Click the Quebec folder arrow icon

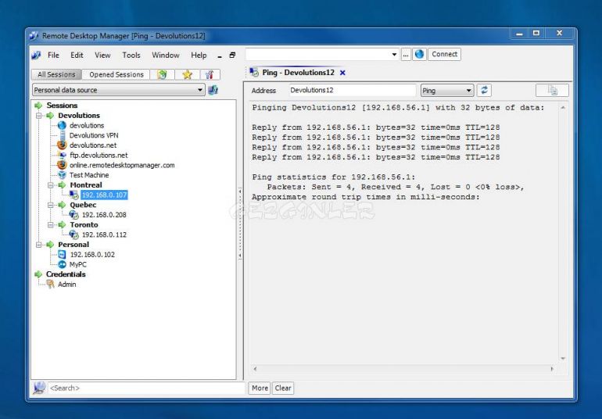coord(62,205)
